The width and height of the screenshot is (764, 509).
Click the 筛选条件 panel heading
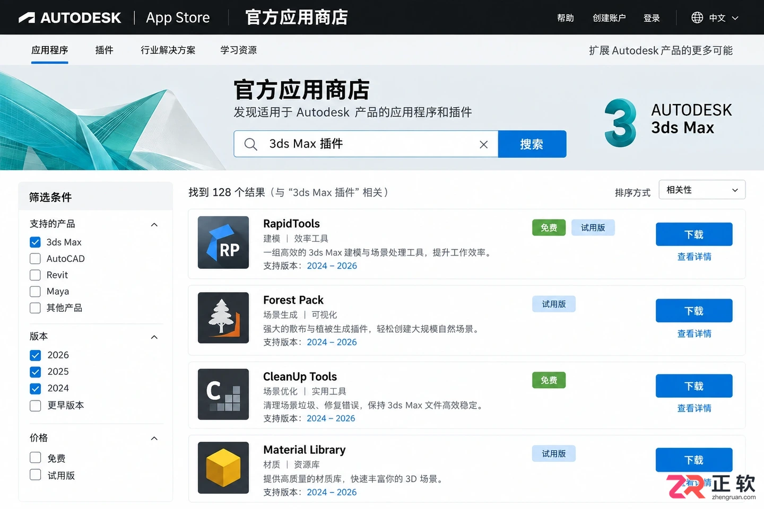click(50, 198)
